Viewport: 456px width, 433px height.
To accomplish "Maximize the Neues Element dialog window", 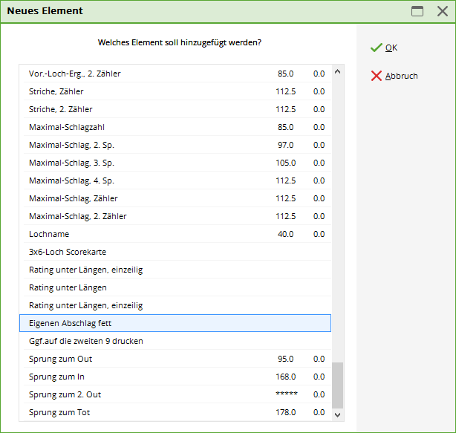I will (417, 11).
